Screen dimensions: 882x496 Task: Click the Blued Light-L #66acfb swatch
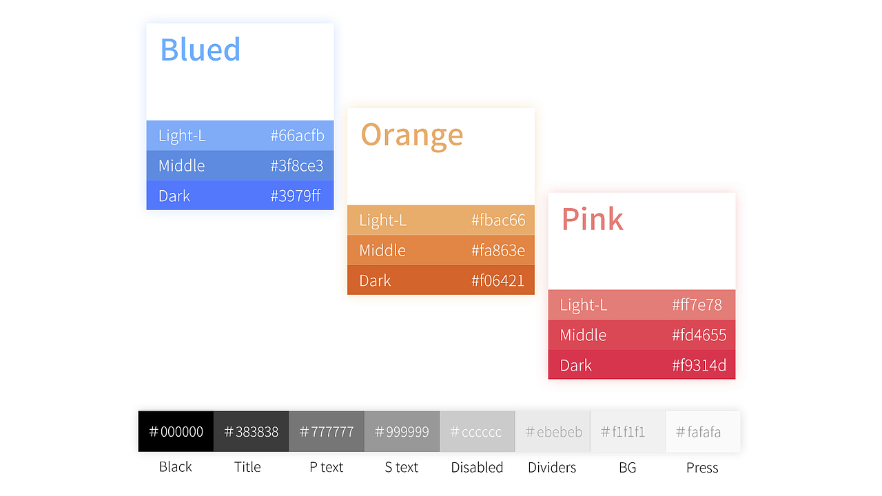(x=240, y=136)
